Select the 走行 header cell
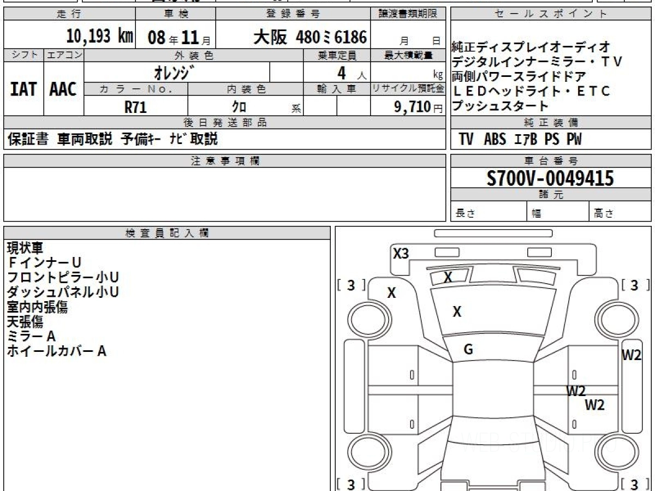The image size is (655, 491). (69, 14)
